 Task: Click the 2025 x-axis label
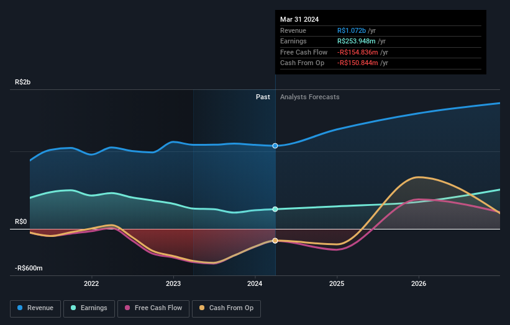pyautogui.click(x=337, y=283)
